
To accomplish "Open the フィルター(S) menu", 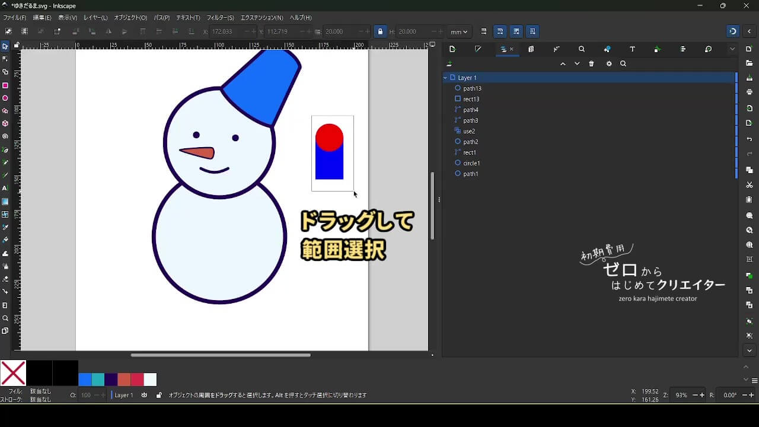I will click(220, 18).
